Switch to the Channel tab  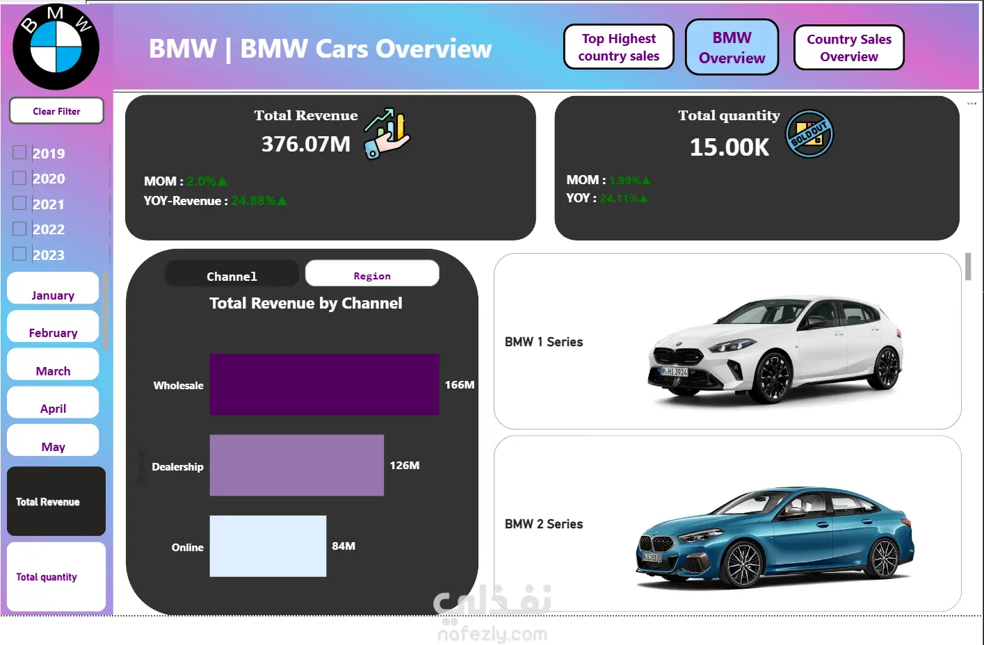click(232, 274)
